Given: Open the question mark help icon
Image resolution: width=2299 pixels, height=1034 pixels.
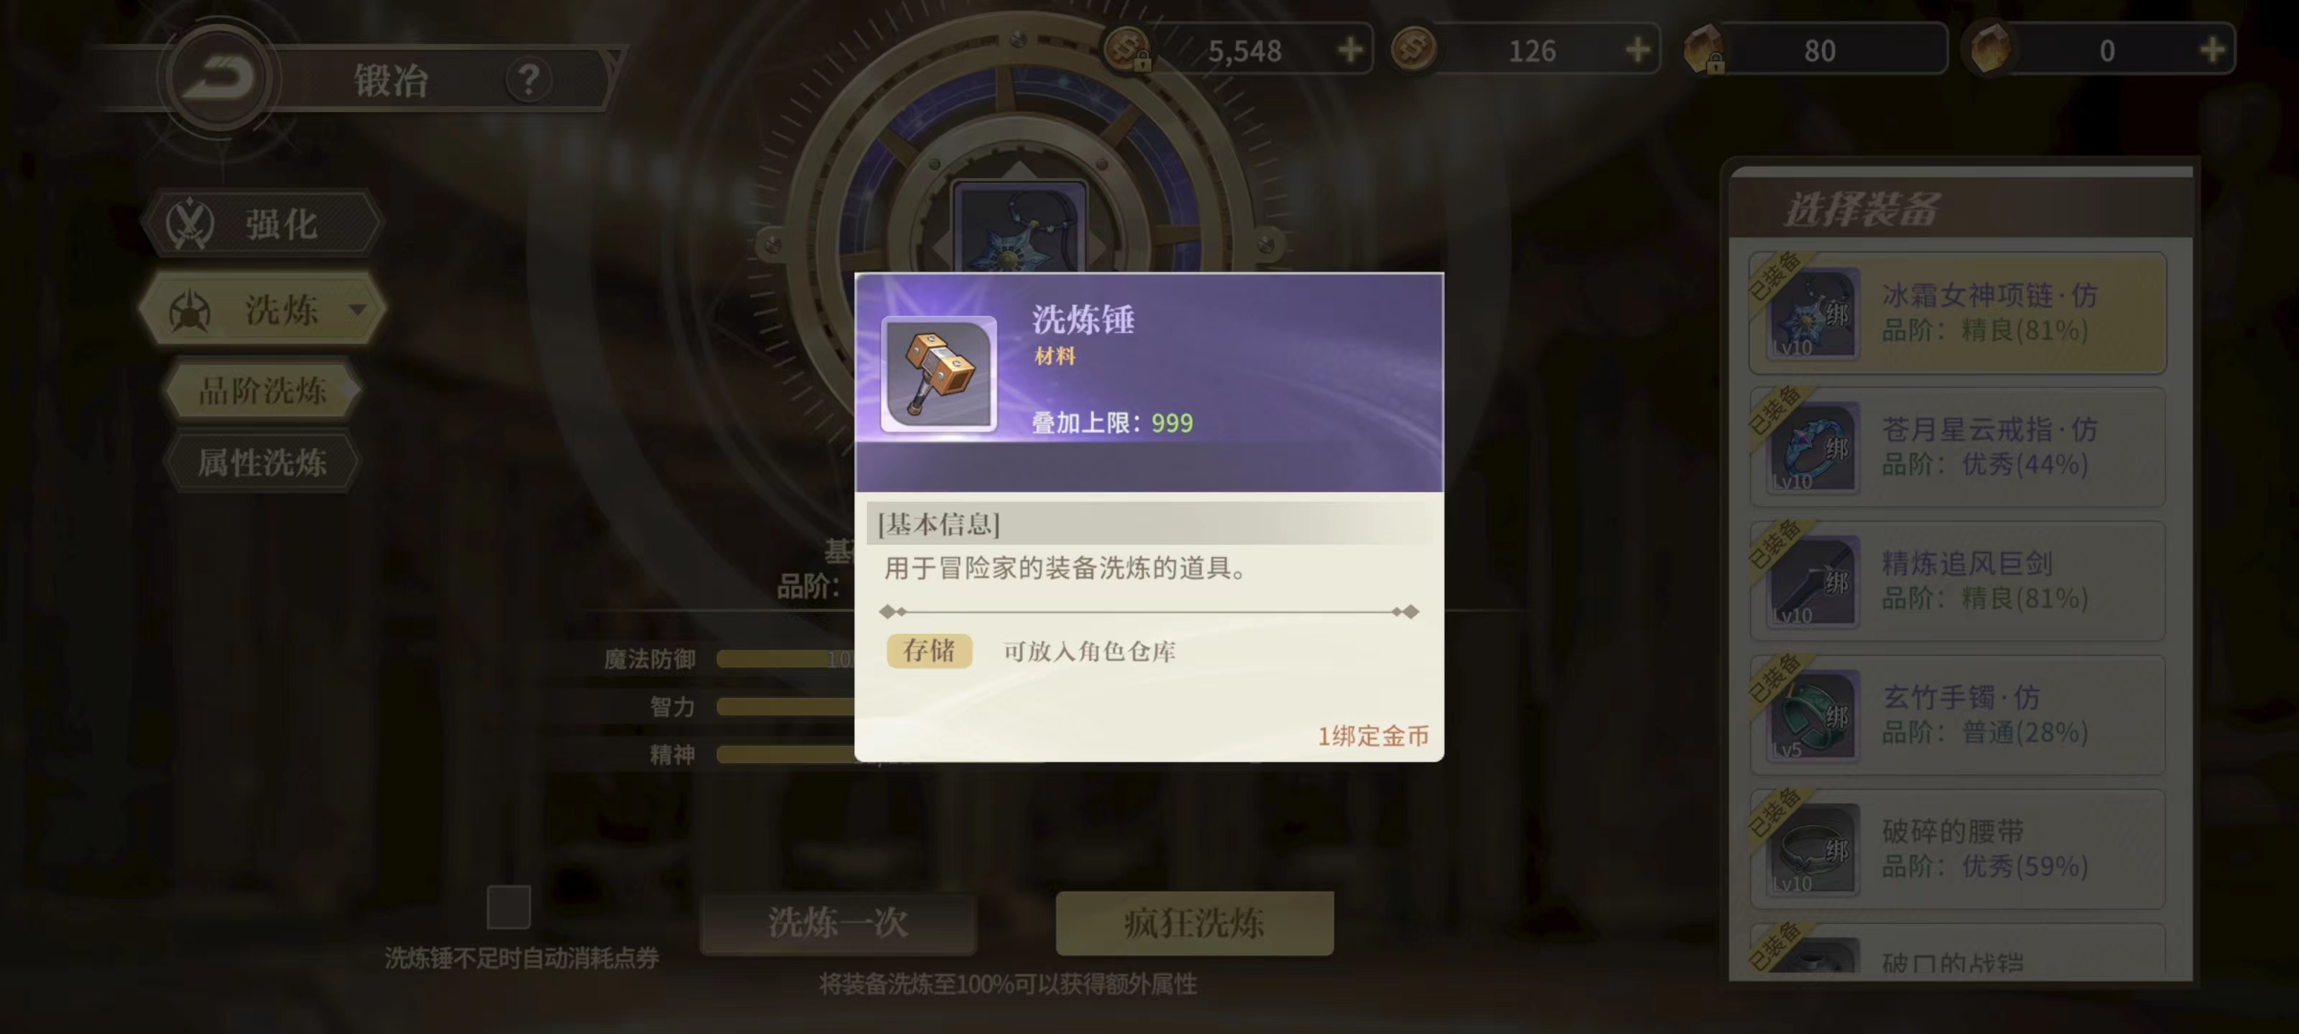Looking at the screenshot, I should [528, 80].
